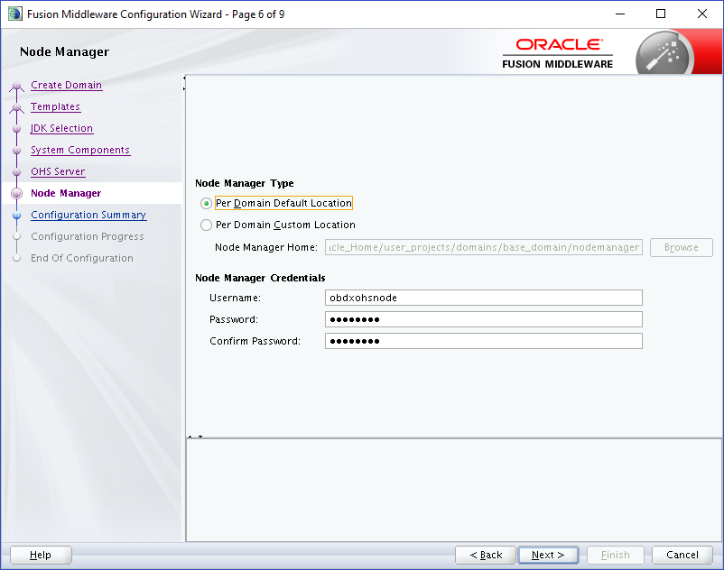Click the Username input field
This screenshot has width=724, height=570.
click(484, 298)
